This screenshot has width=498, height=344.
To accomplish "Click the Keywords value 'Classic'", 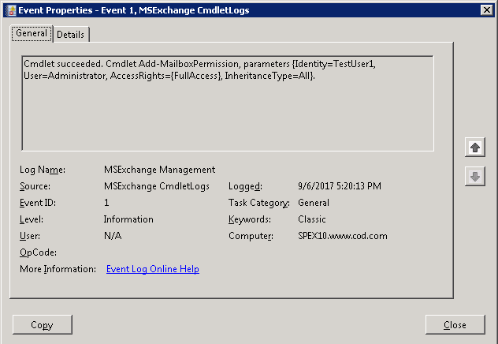I will (311, 219).
